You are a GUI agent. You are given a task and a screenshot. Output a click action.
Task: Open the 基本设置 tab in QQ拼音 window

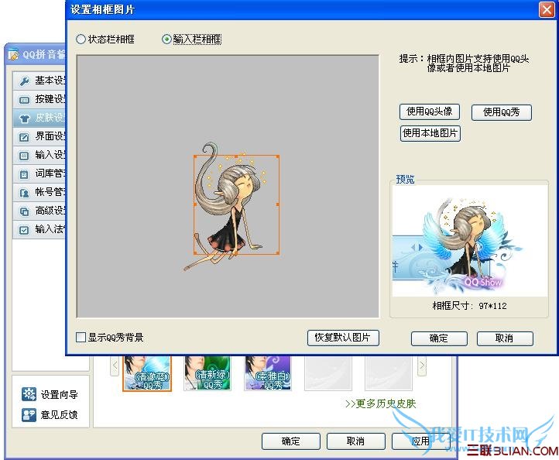pos(39,81)
